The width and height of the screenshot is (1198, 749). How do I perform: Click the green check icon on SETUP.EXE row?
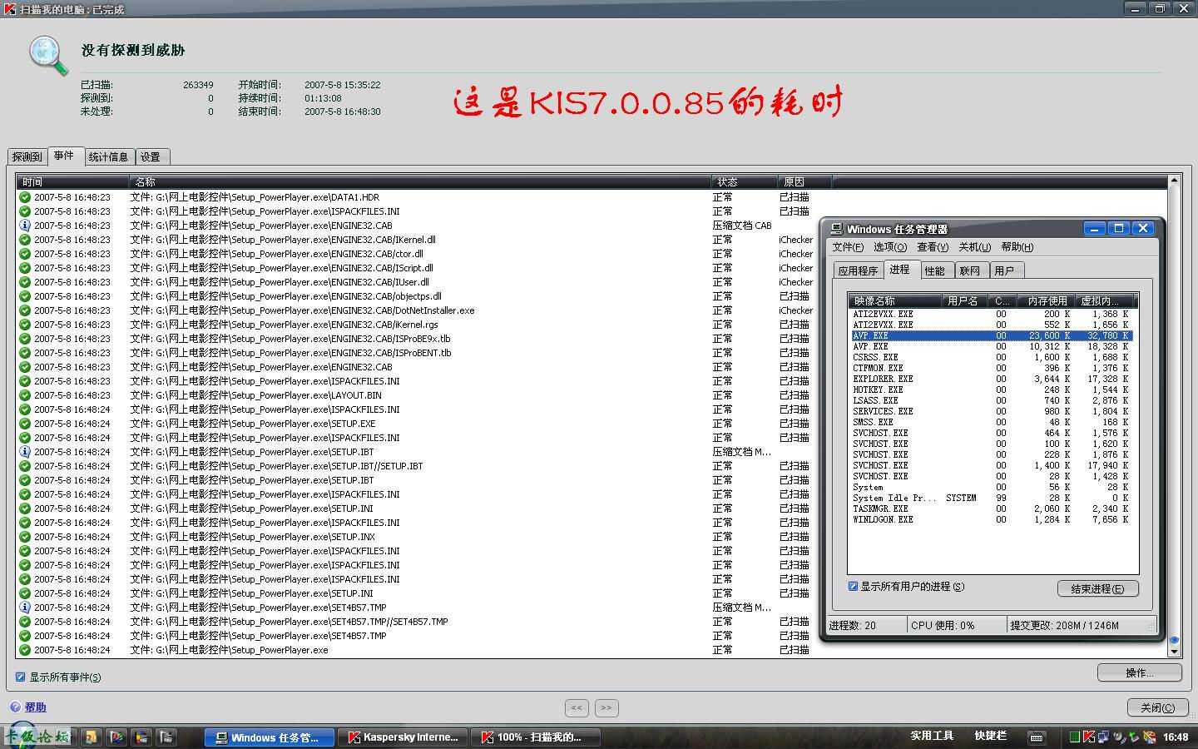(25, 424)
